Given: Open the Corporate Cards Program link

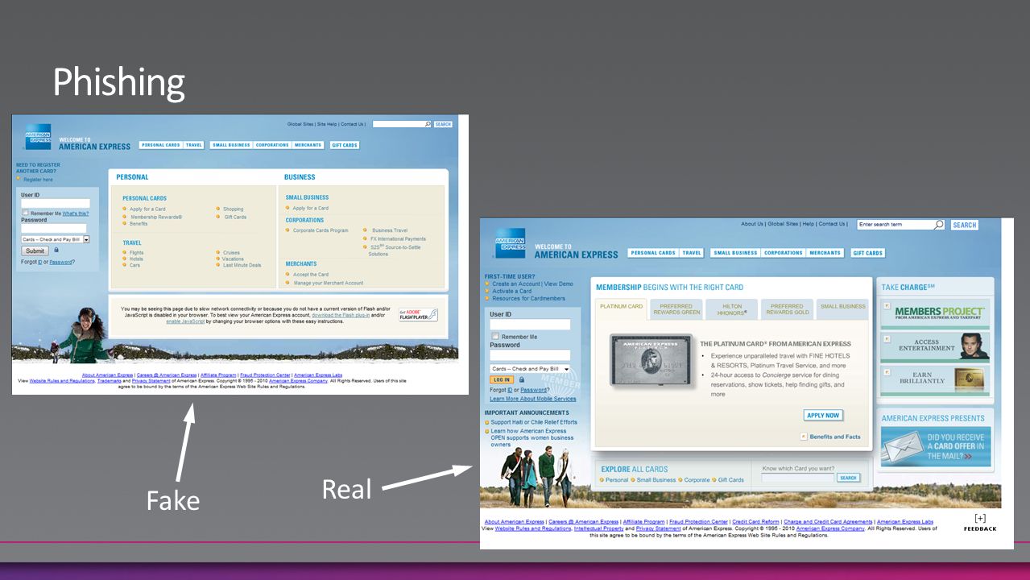Looking at the screenshot, I should coord(321,230).
